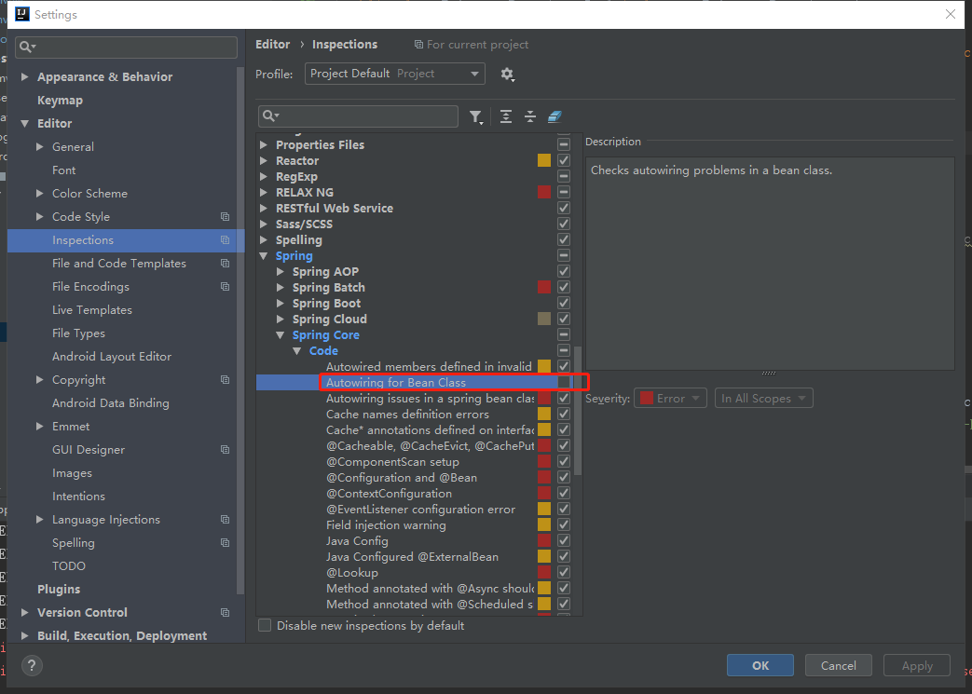Toggle the Java Config inspection checkbox
Viewport: 972px width, 694px height.
point(564,541)
